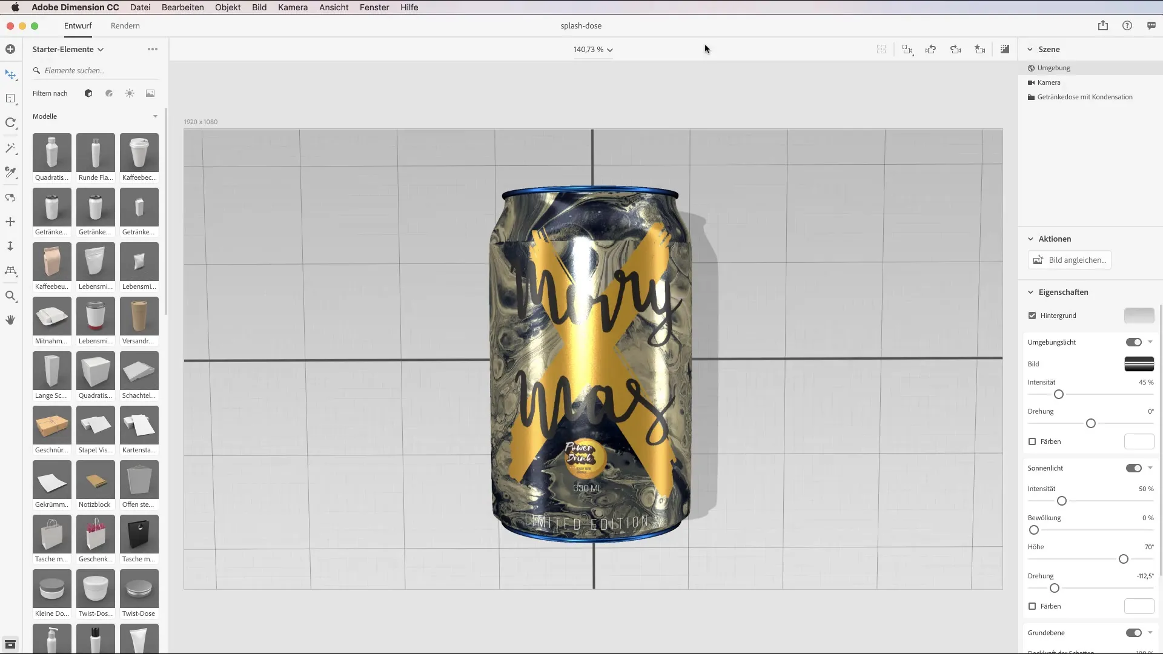Select the Select and Rotate tool

10,123
